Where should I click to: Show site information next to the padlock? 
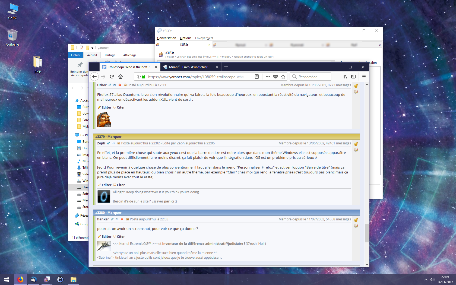139,77
